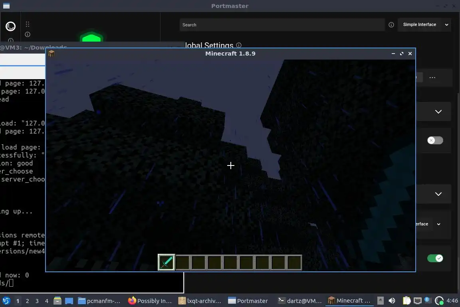The width and height of the screenshot is (460, 307).
Task: Click the green Portmaster shield status icon
Action: 91,37
